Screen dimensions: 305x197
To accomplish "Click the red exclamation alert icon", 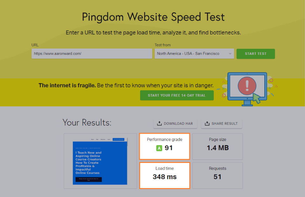I will [247, 86].
